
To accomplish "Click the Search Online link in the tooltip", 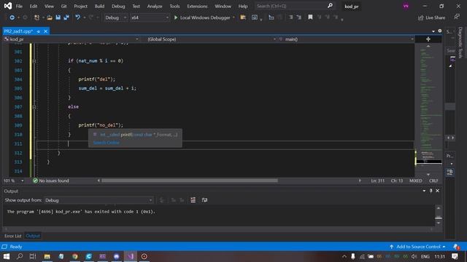I will [107, 143].
